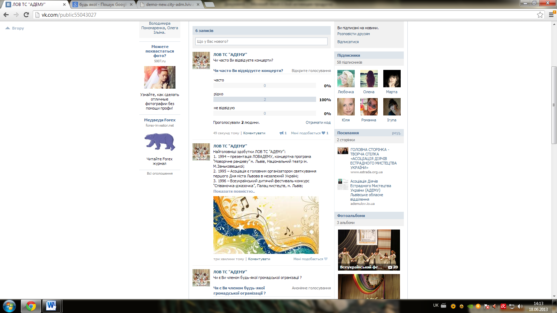Image resolution: width=557 pixels, height=313 pixels.
Task: Open subscriber Iryna's avatar
Action: 392,107
